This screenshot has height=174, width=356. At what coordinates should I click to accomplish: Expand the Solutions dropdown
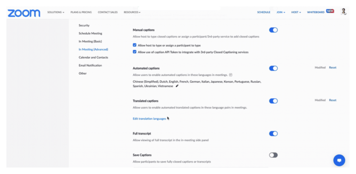click(x=56, y=12)
